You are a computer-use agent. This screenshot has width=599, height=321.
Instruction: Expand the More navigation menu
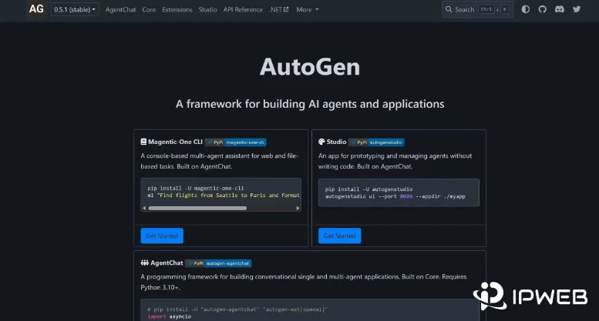point(307,9)
